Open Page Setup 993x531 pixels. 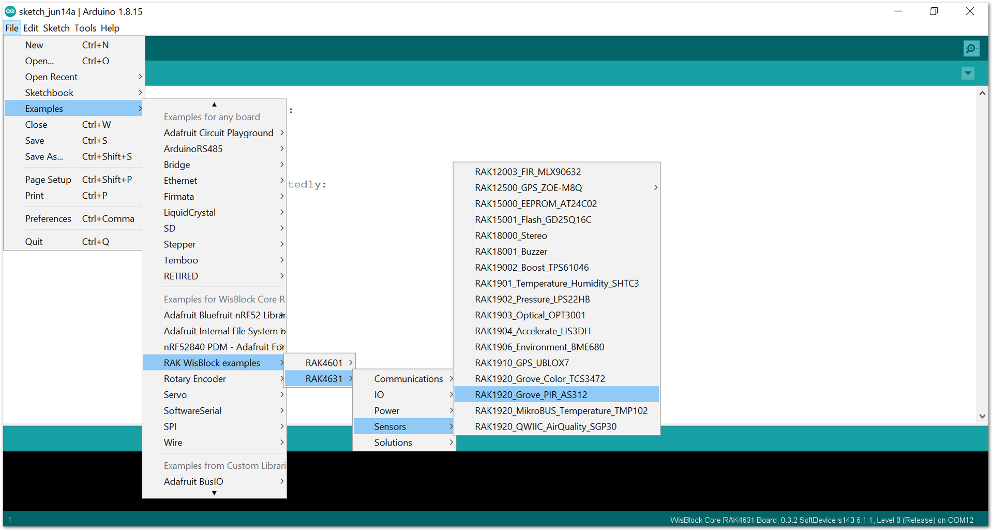click(73, 180)
